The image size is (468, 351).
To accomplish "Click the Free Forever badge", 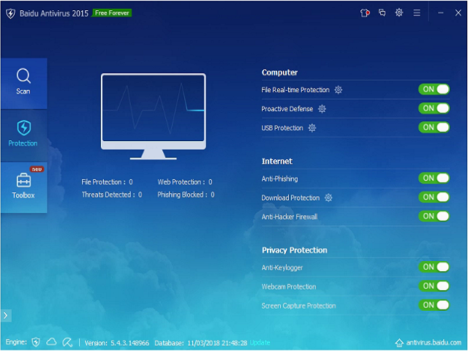I will click(112, 13).
